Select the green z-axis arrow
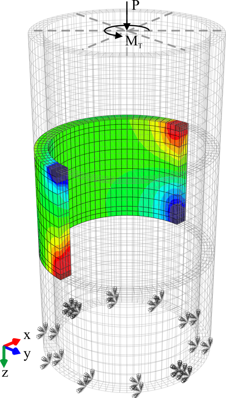The image size is (226, 398). pyautogui.click(x=4, y=357)
